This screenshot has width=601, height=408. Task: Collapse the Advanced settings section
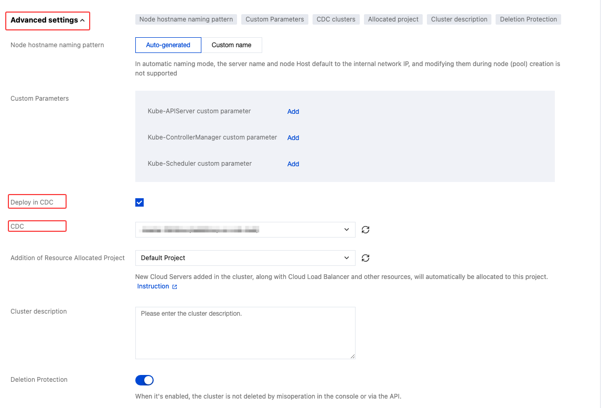(x=48, y=20)
